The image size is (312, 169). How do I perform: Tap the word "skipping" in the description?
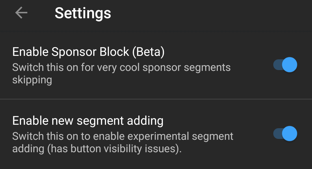coord(32,80)
